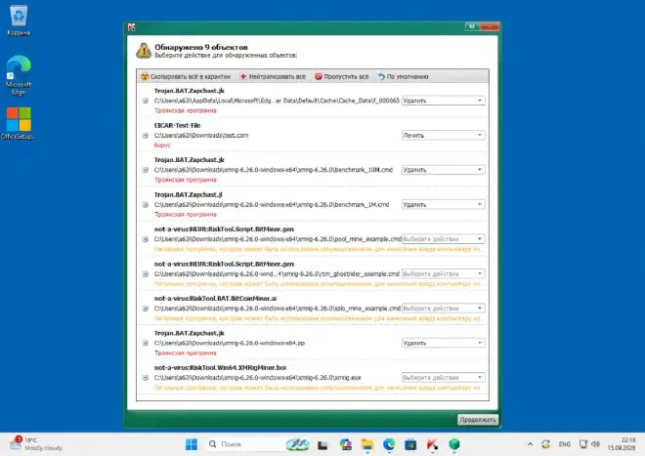Select the 'not-a-virus:RiskTool.BAT.BitCoinMiner.ai' threat name
The image size is (645, 456).
[216, 299]
